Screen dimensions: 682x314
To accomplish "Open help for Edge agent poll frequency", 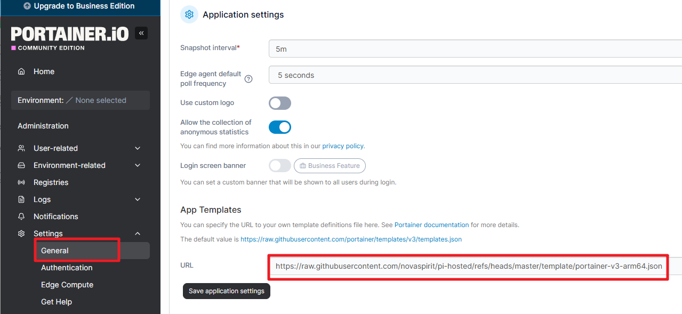I will coord(248,79).
